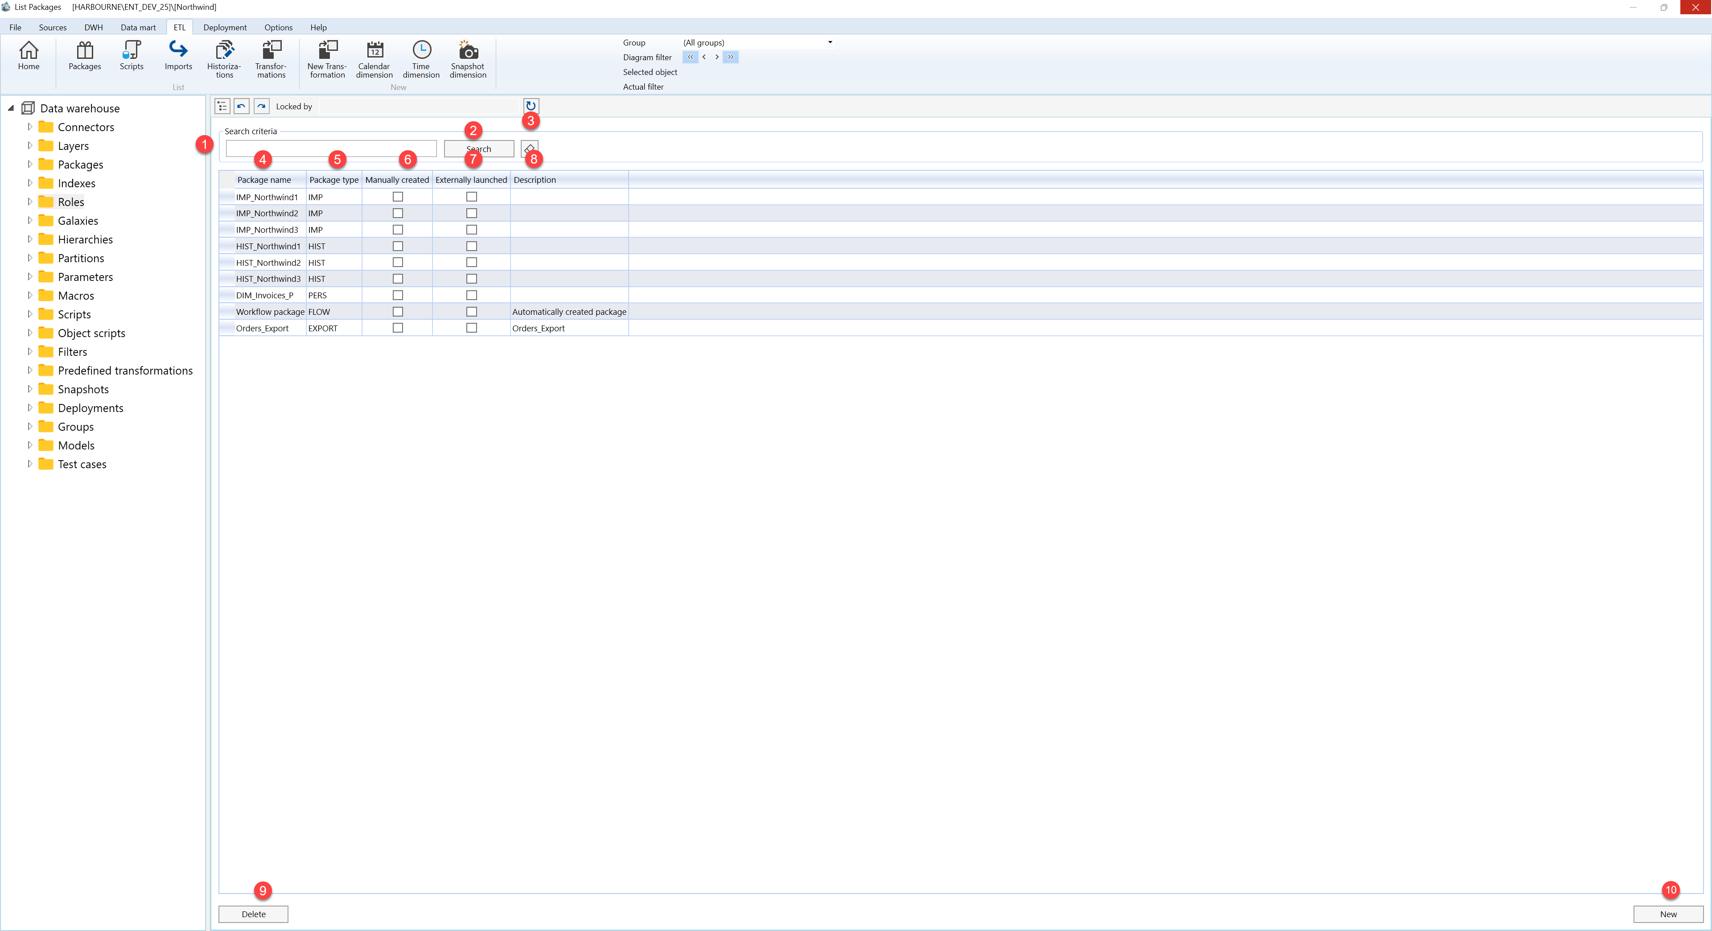The width and height of the screenshot is (1712, 931).
Task: Expand the Hierarchies tree node
Action: click(x=29, y=239)
